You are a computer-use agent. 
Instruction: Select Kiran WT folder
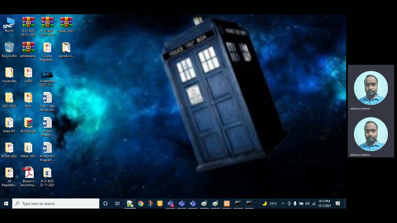click(x=9, y=125)
